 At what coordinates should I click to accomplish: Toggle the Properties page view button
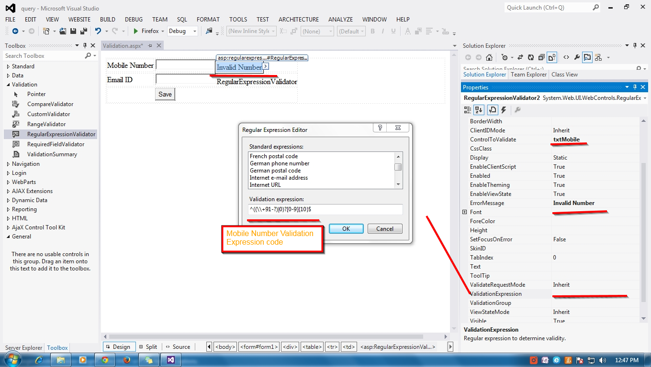click(x=492, y=110)
